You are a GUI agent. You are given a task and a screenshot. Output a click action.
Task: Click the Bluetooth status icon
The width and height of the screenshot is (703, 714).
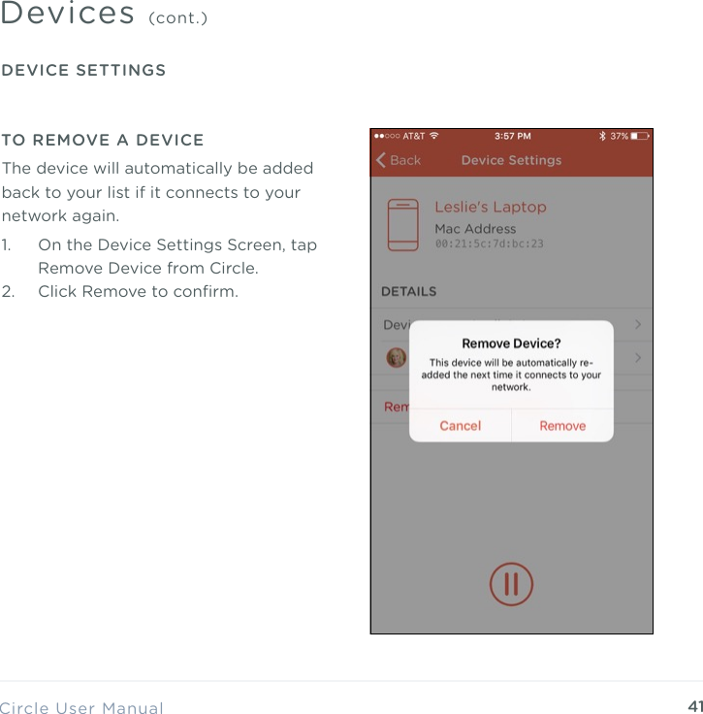602,136
